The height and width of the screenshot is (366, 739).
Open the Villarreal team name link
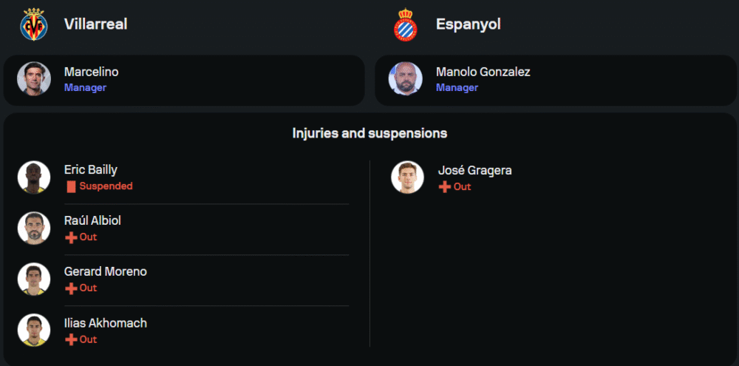pyautogui.click(x=95, y=24)
